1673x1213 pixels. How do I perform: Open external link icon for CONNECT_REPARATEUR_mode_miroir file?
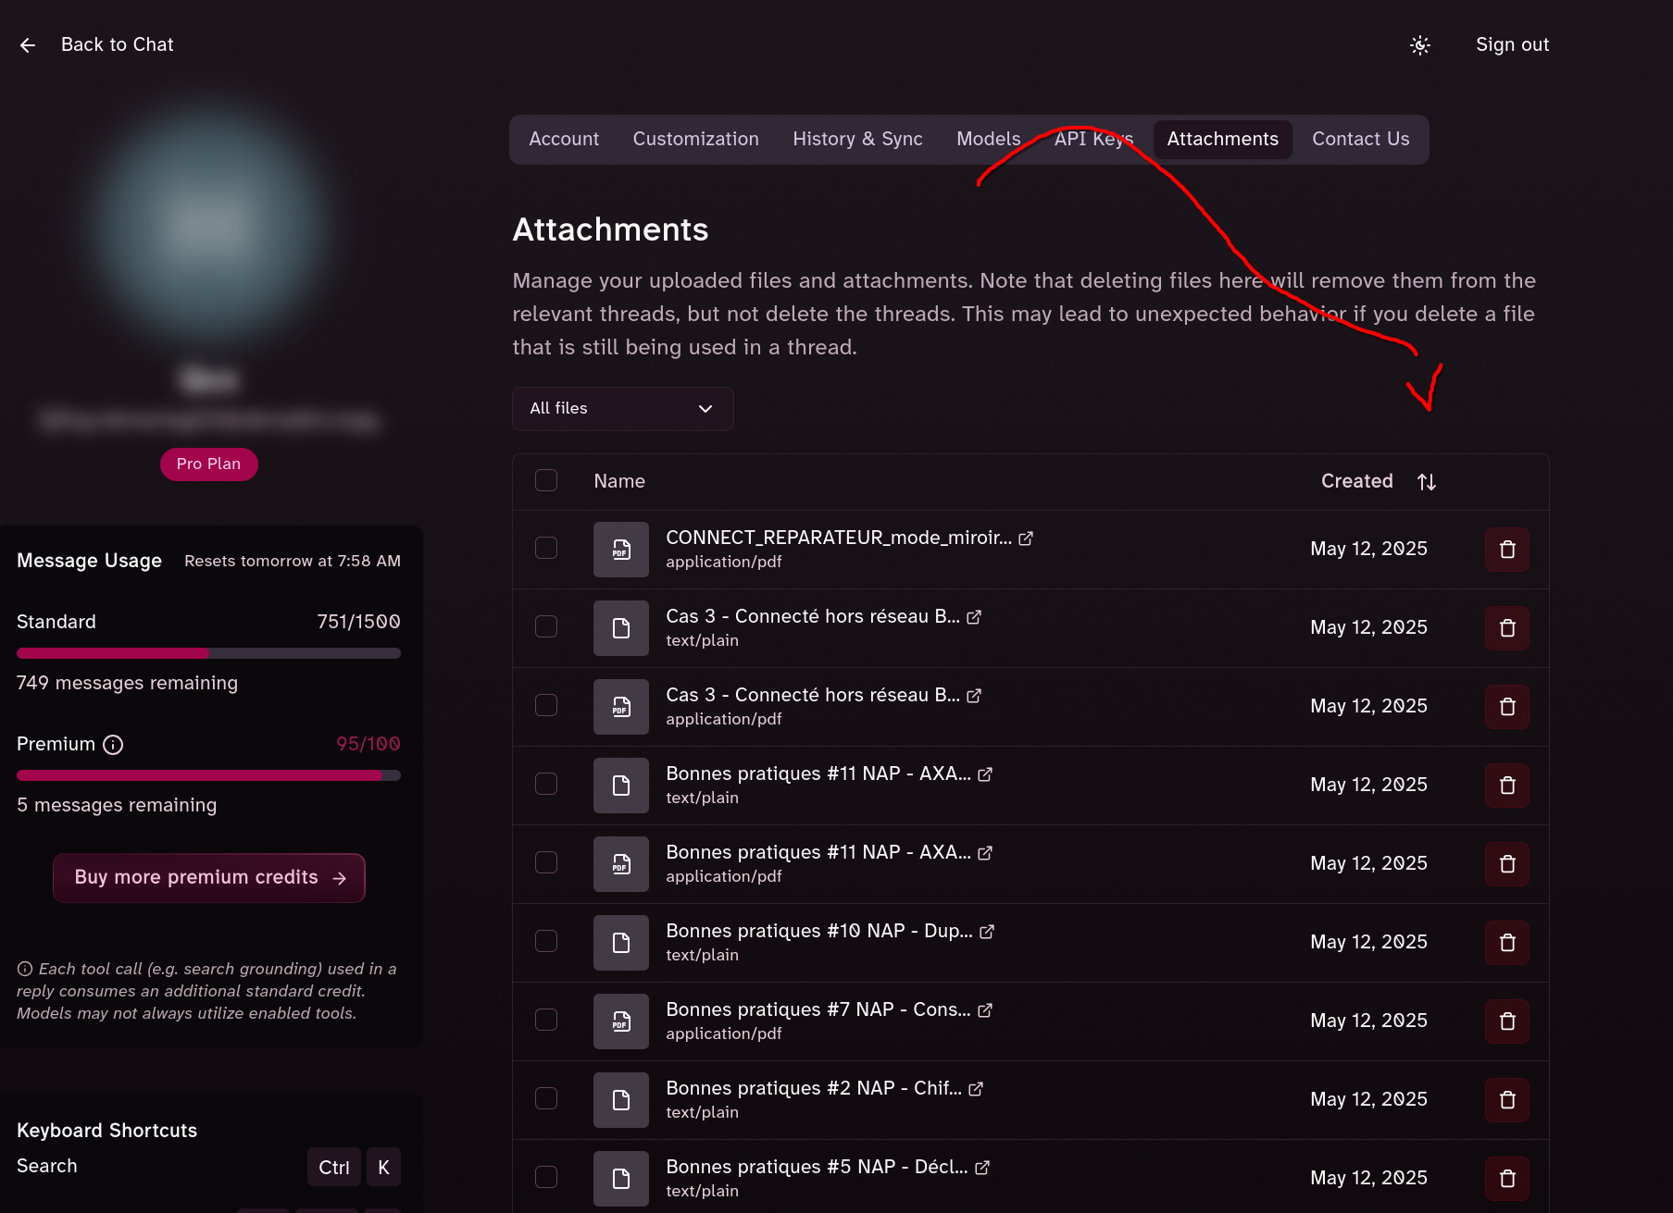tap(1026, 538)
